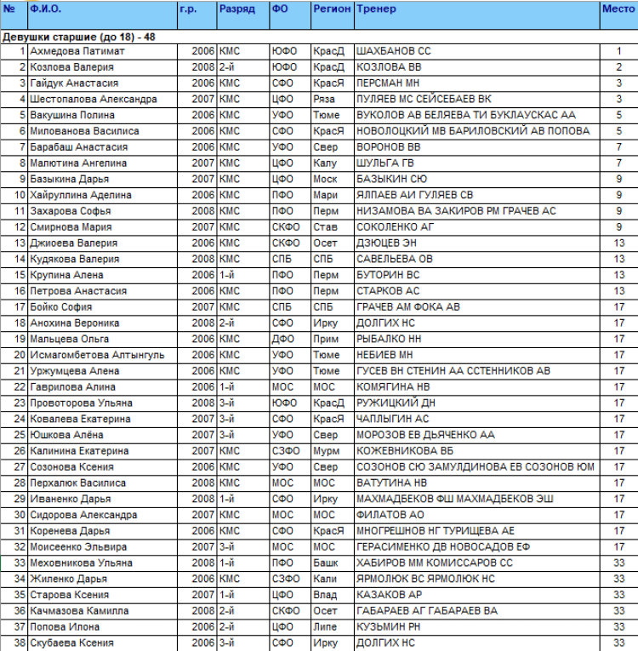Select the name cell Исмагомбетова Алтынгуль
This screenshot has width=638, height=651.
[97, 355]
